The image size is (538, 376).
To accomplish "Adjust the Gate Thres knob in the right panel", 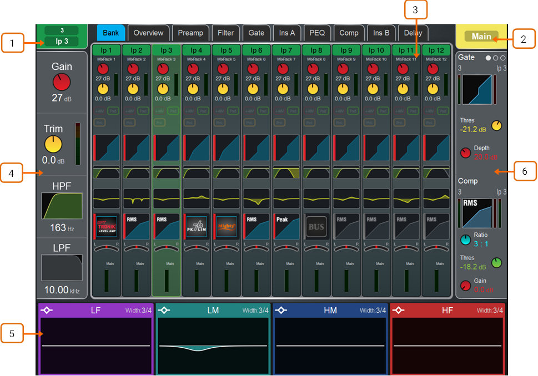I will pos(496,125).
